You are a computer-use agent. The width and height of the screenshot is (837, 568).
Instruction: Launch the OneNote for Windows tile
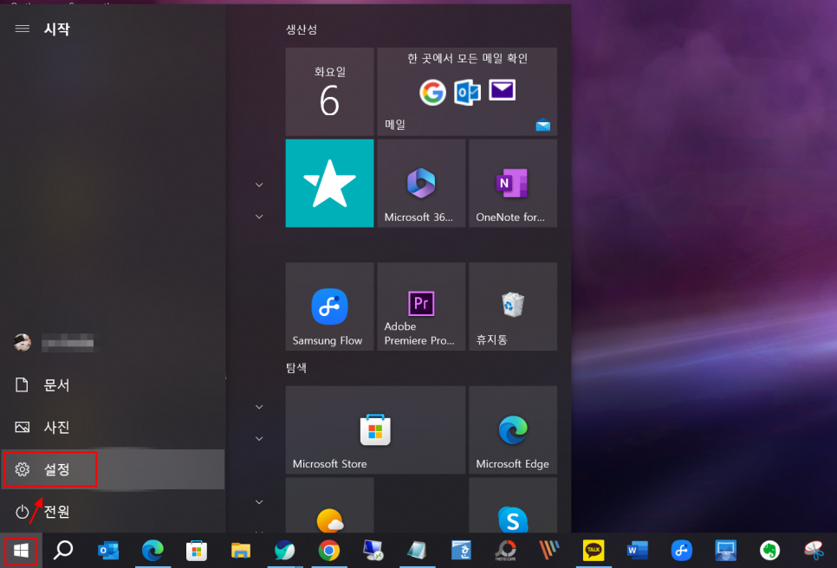click(513, 183)
